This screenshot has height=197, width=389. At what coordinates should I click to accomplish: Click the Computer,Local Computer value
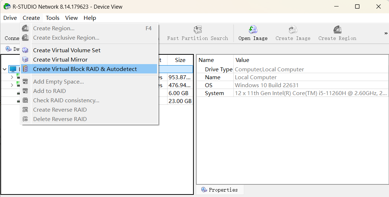[x=269, y=69]
